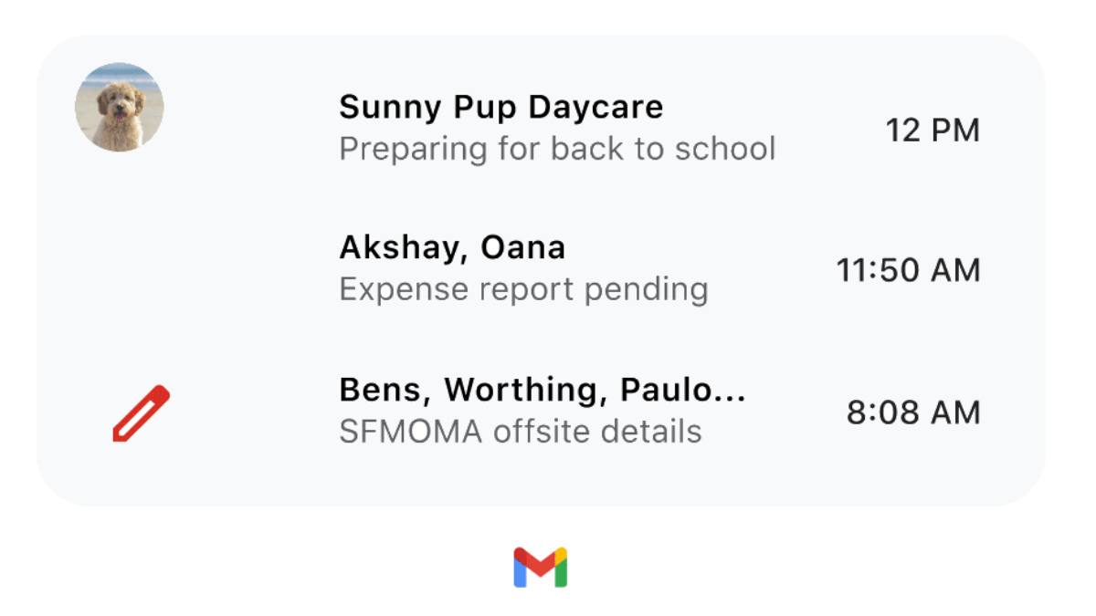
Task: Click the Preparing for back to school subject line
Action: tap(557, 148)
